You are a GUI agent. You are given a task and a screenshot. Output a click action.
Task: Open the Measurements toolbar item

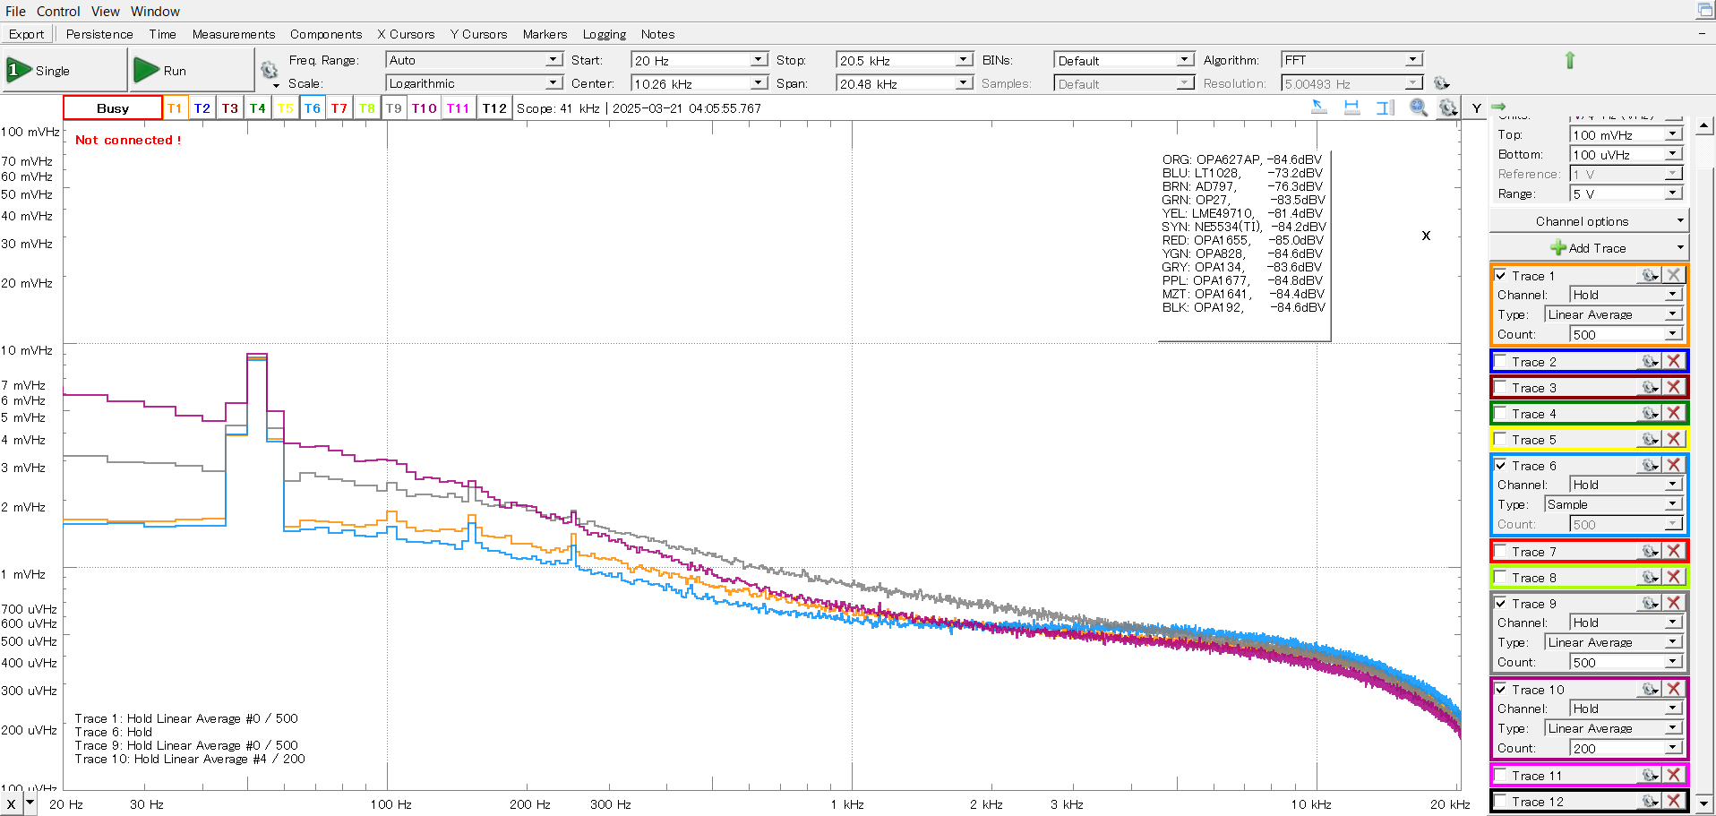tap(234, 34)
